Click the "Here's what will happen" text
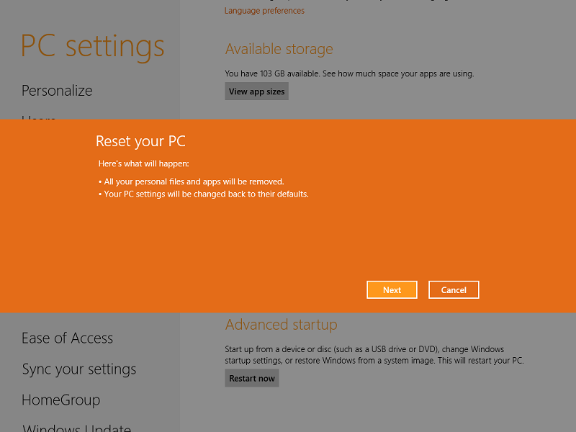This screenshot has width=576, height=432. click(x=143, y=164)
